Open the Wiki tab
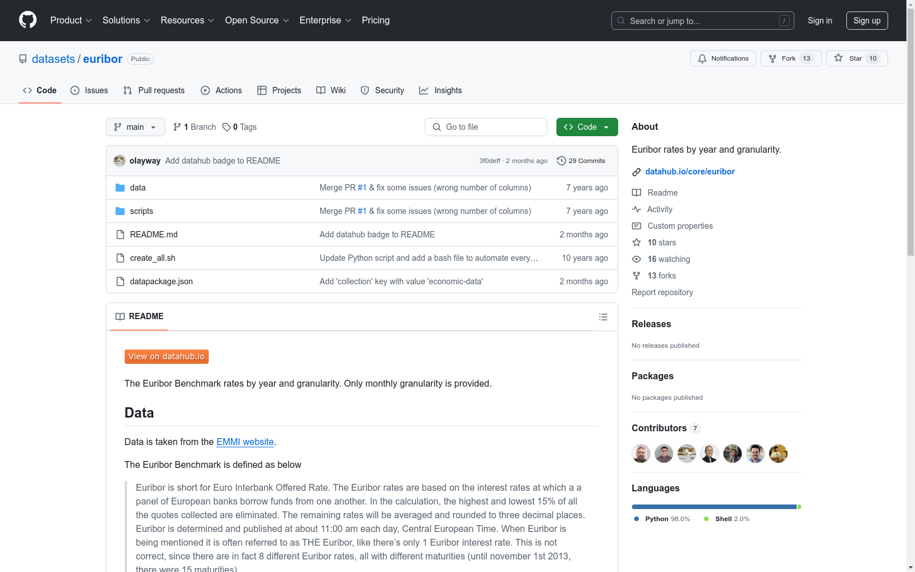Image resolution: width=915 pixels, height=572 pixels. click(x=331, y=90)
